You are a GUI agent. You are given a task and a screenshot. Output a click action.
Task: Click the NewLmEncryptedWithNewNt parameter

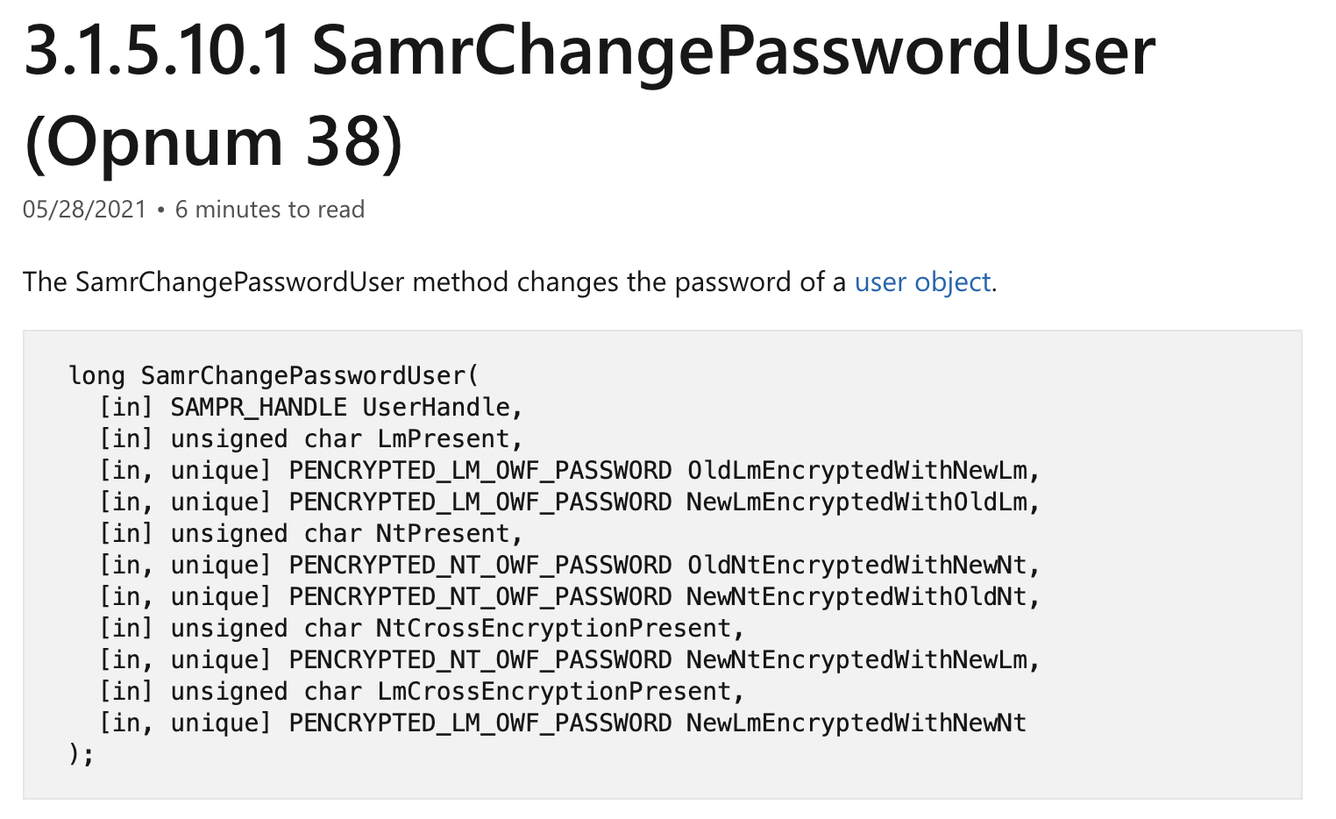click(856, 723)
